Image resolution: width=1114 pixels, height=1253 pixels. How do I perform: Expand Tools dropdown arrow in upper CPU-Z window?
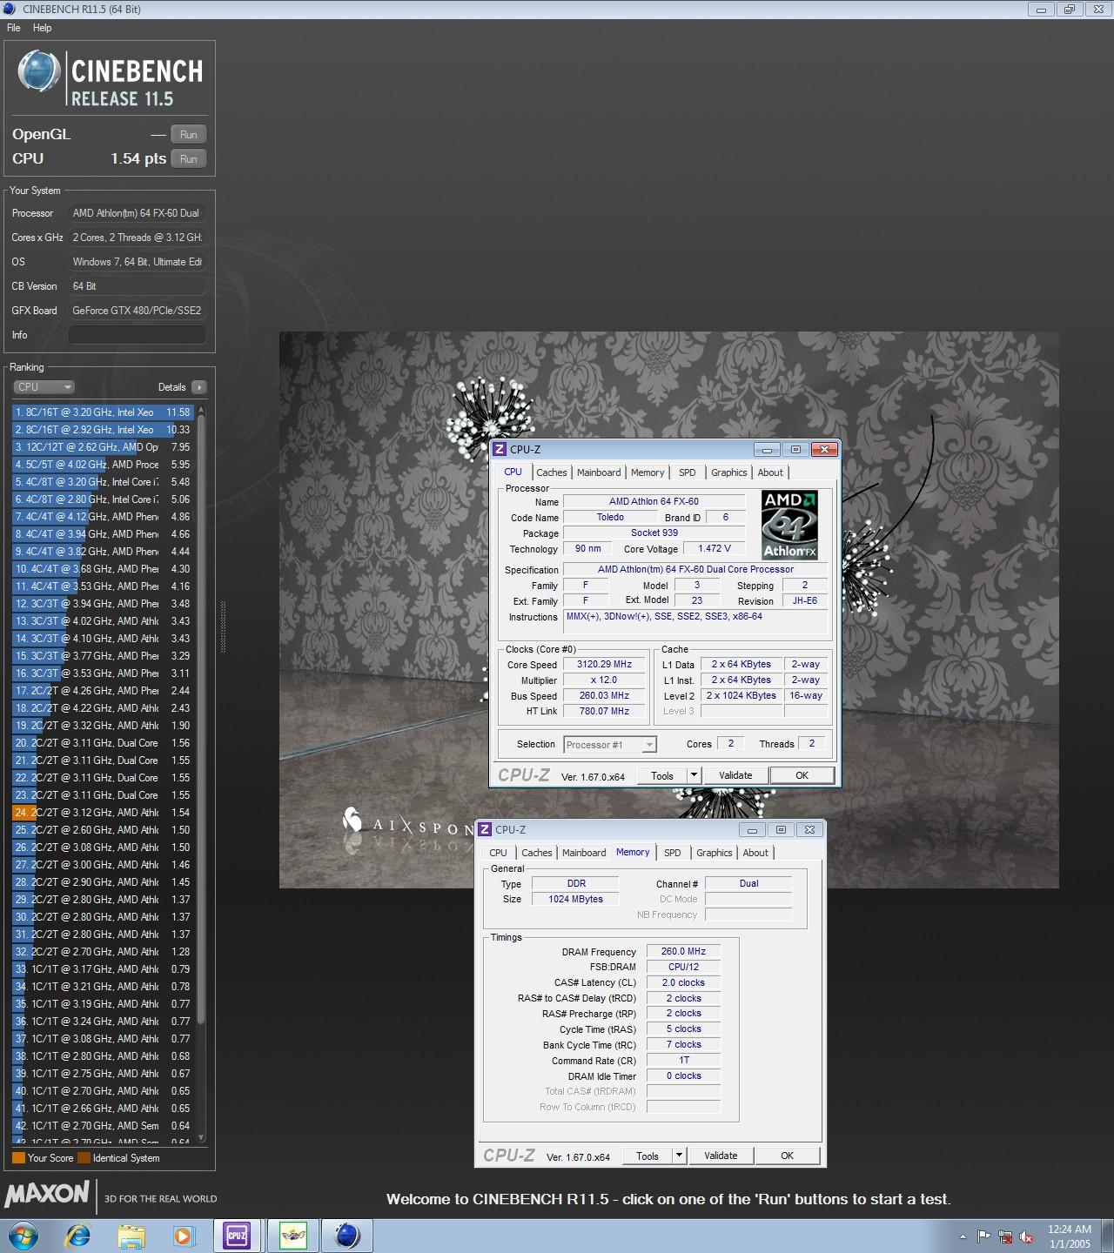(x=694, y=776)
